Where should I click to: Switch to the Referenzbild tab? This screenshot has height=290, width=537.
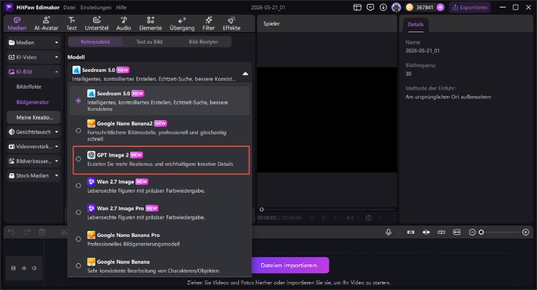coord(95,42)
